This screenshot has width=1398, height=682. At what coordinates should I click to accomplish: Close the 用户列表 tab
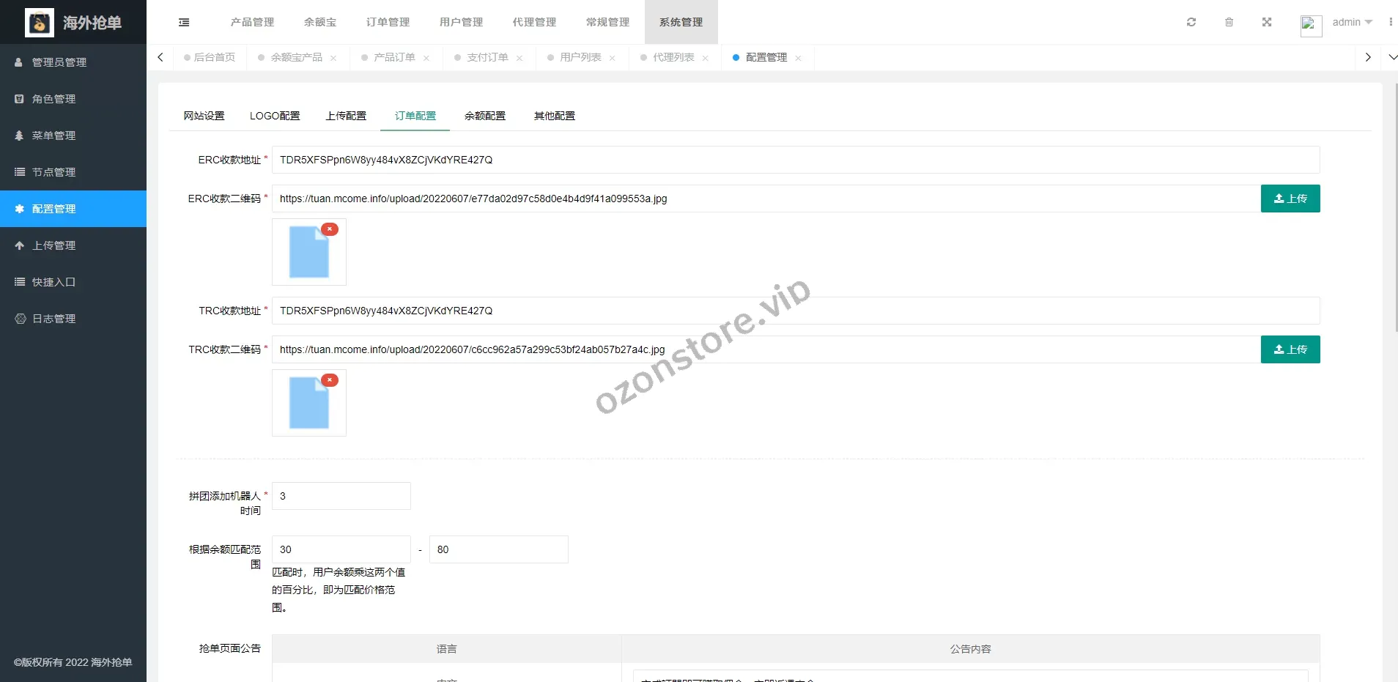[613, 58]
